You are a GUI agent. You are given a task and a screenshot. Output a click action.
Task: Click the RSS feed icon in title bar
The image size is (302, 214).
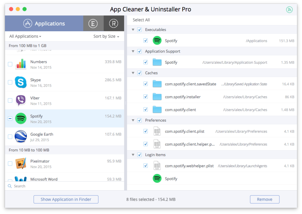[x=289, y=9]
